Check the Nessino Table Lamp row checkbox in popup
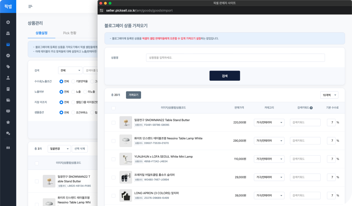 [x=113, y=141]
